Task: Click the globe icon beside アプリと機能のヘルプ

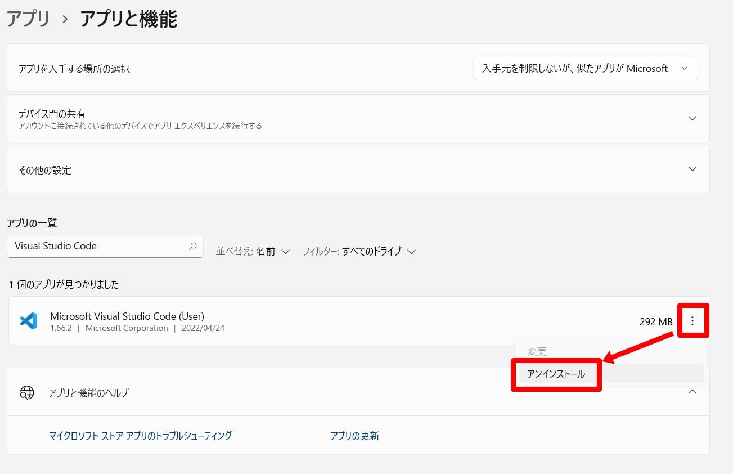Action: pos(27,392)
